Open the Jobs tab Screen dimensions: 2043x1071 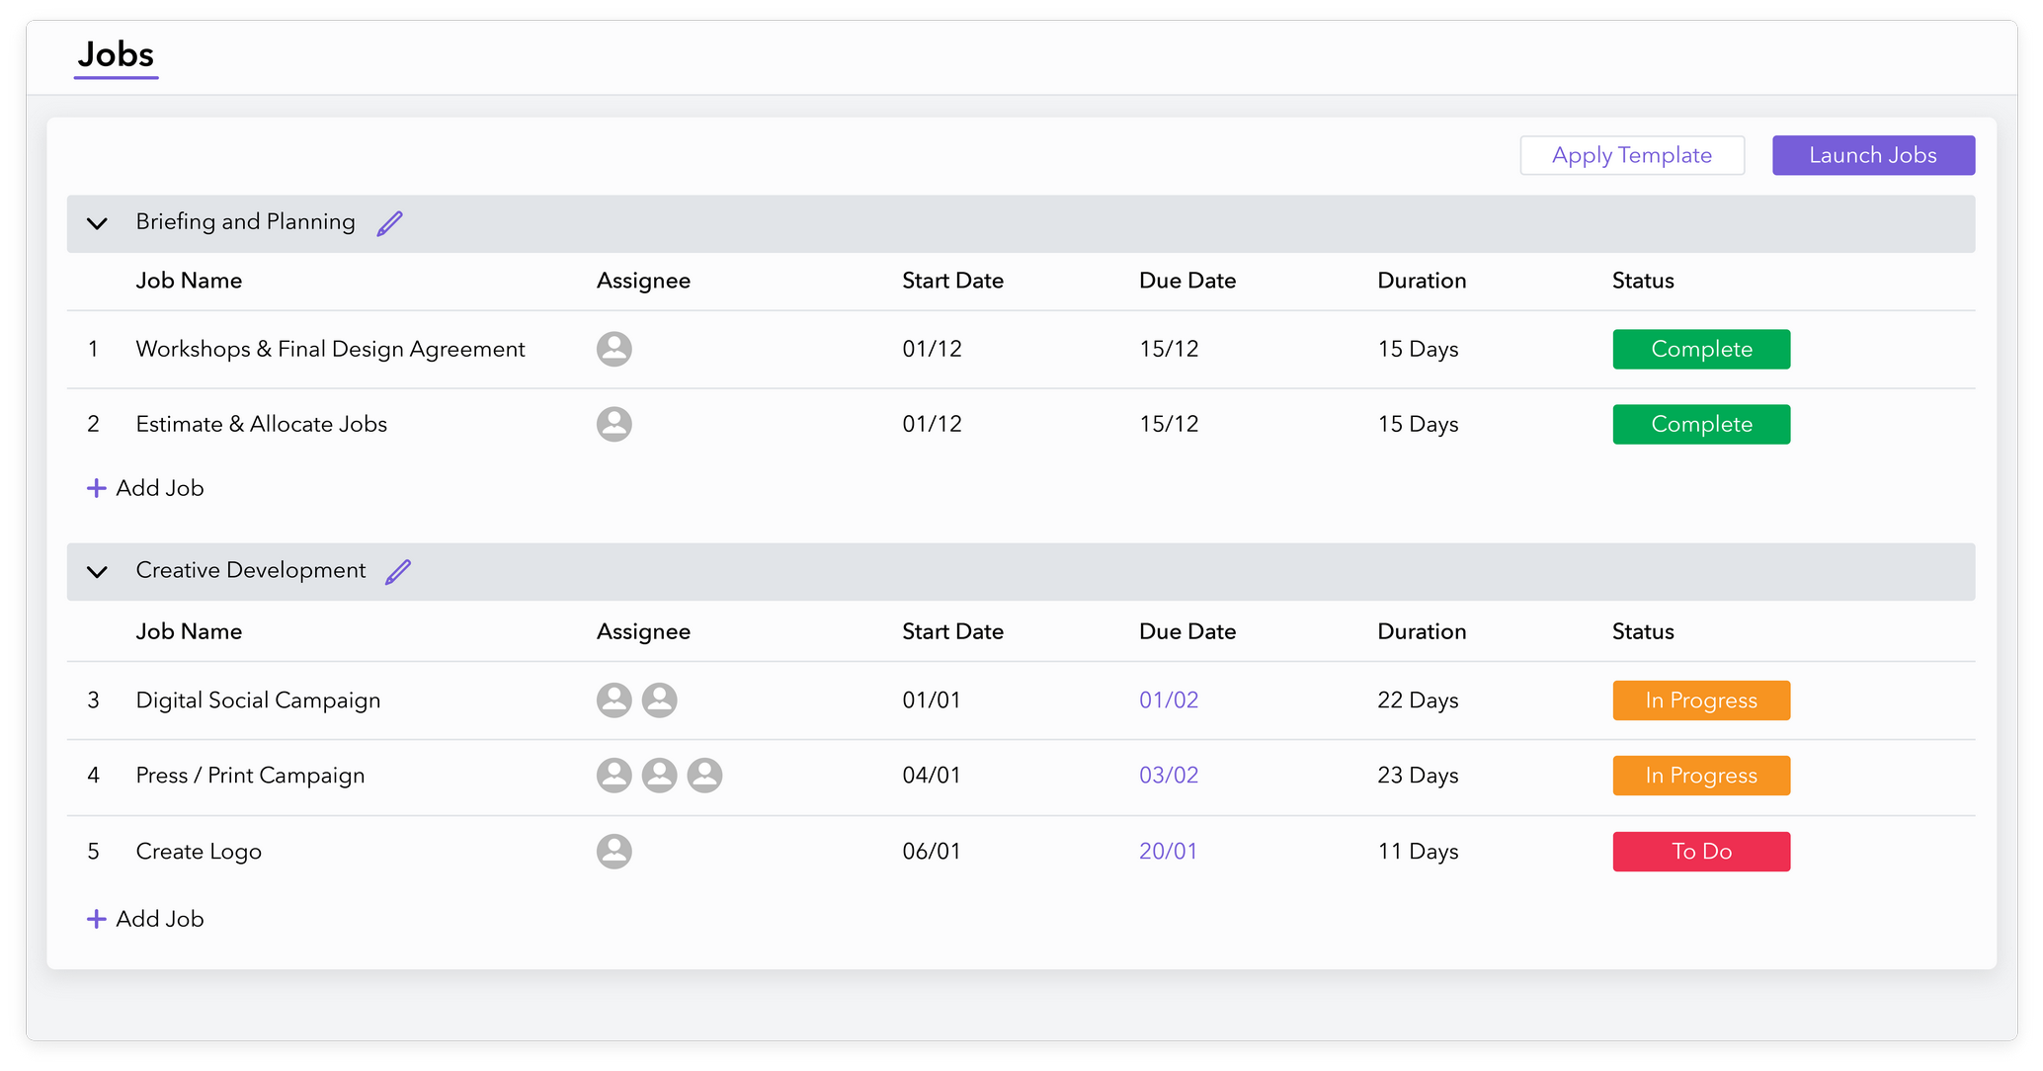point(116,55)
